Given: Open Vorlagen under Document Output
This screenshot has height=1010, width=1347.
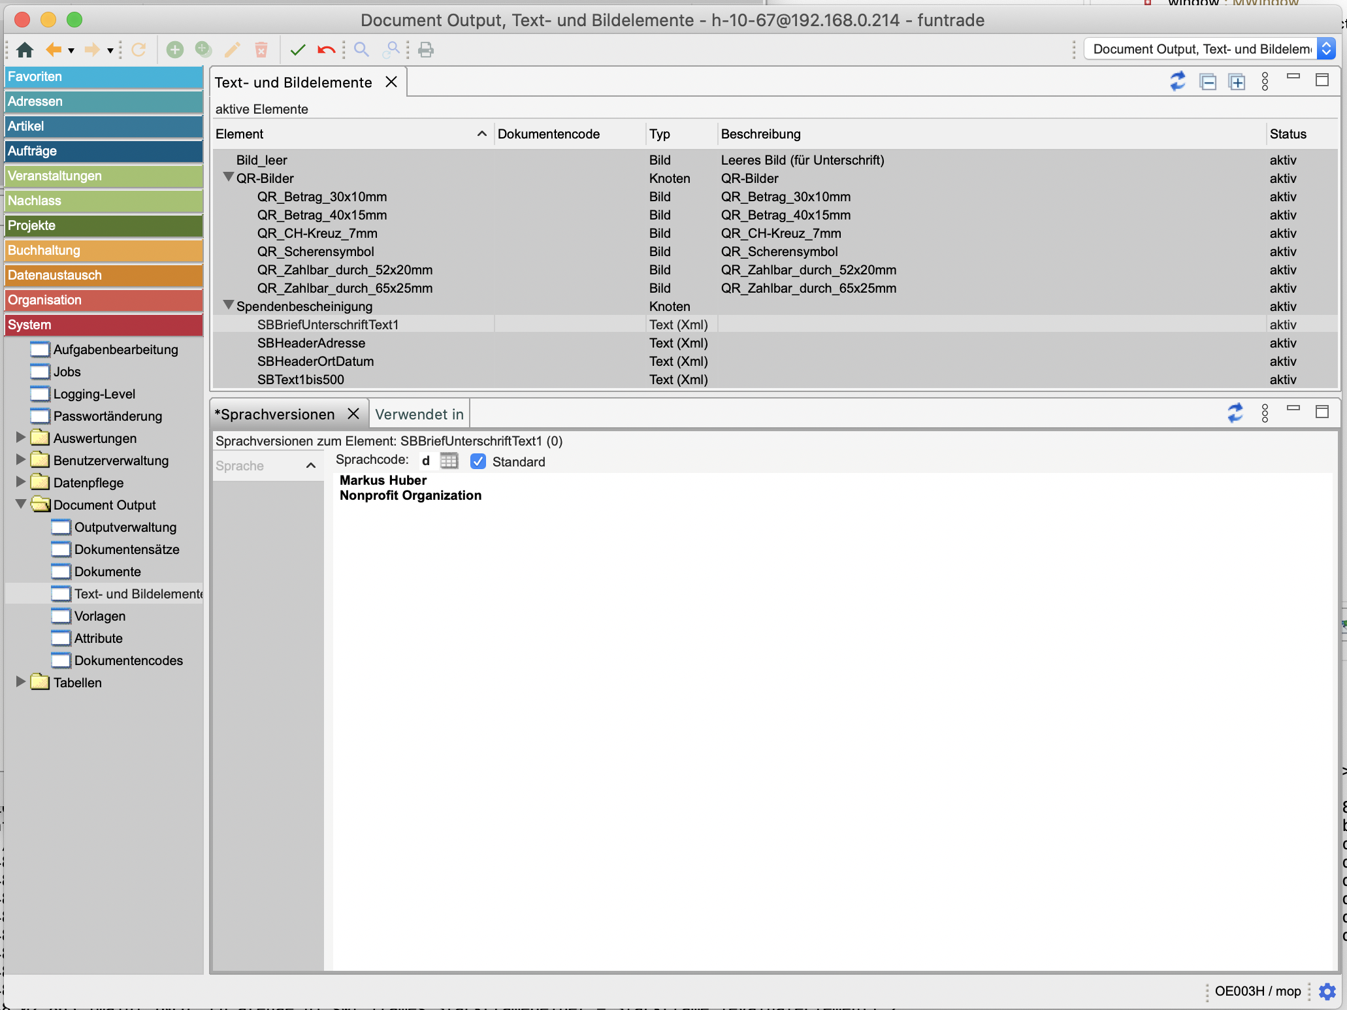Looking at the screenshot, I should (99, 616).
